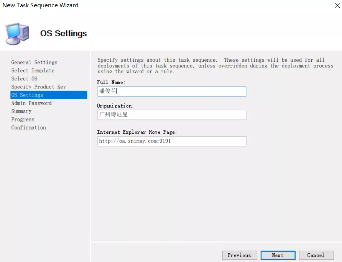
Task: Click into the Full Name text field
Action: tap(172, 91)
